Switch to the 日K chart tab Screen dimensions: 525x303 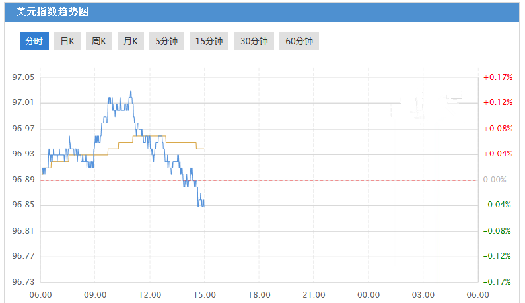[67, 41]
